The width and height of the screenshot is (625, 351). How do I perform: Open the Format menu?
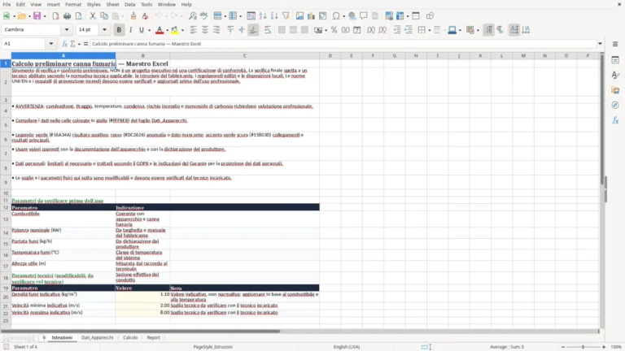73,4
